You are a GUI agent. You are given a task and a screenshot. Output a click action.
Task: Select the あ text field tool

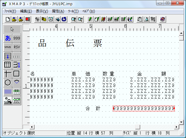[x=8, y=38]
